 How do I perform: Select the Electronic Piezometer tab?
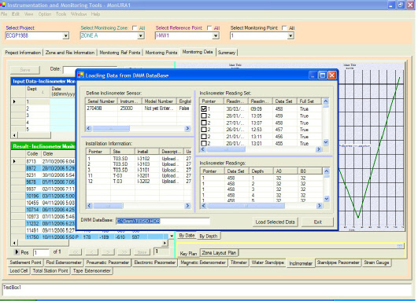[154, 262]
